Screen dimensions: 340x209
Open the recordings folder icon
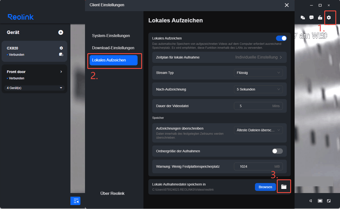pos(284,187)
